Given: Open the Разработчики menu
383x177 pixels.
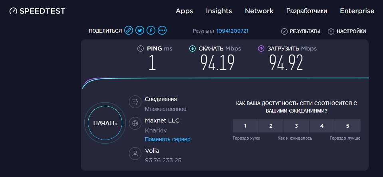Looking at the screenshot, I should (x=306, y=11).
